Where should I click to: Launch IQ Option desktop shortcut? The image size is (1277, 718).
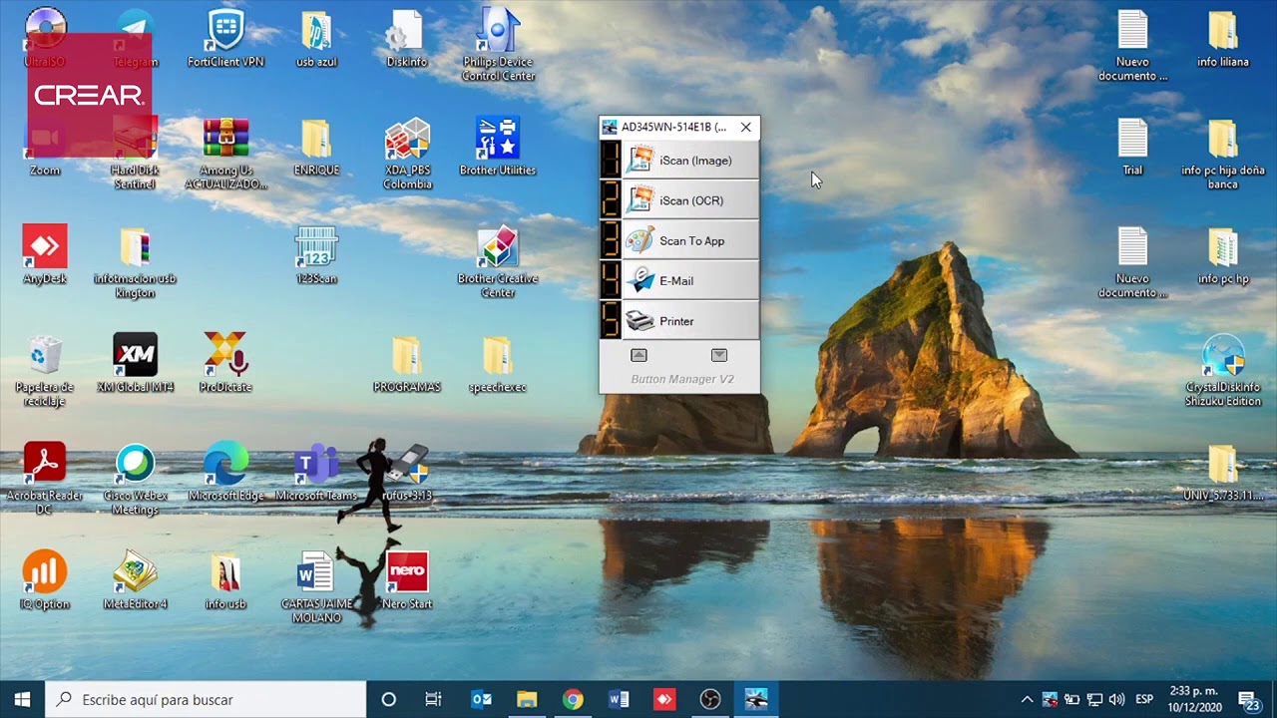pyautogui.click(x=45, y=580)
